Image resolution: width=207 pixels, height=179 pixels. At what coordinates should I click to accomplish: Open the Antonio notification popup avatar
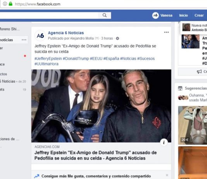pos(186,27)
